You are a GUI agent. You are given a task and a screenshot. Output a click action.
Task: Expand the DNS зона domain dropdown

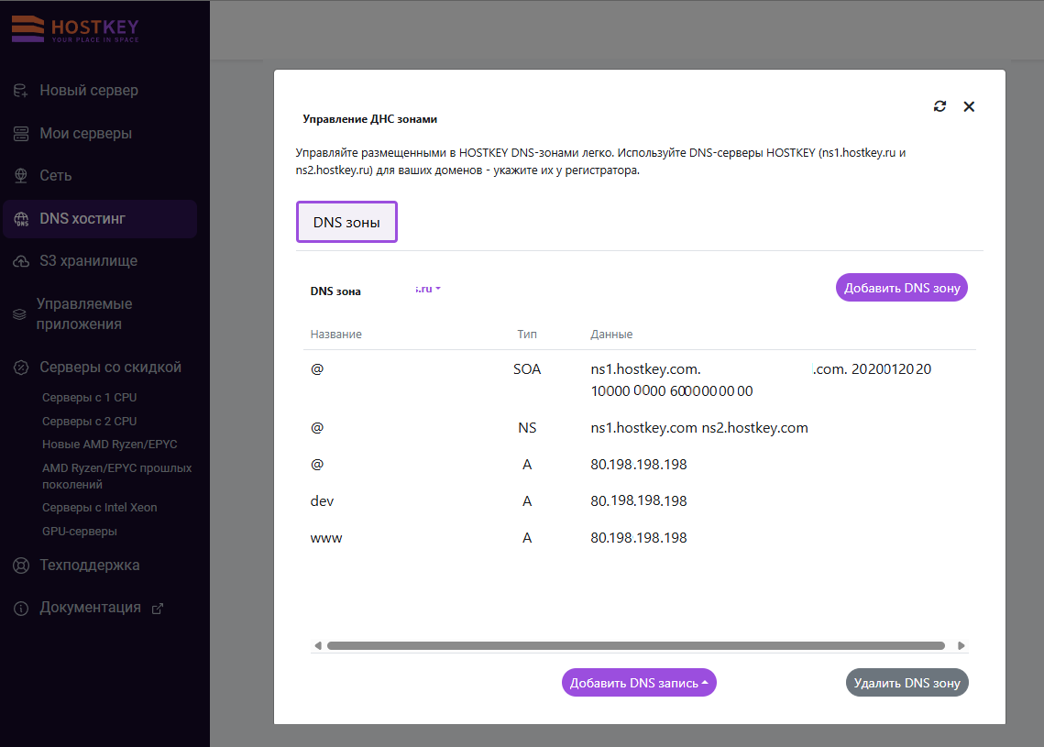click(427, 289)
